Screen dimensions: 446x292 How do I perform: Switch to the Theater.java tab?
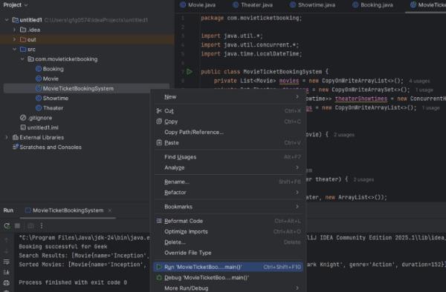coord(253,5)
